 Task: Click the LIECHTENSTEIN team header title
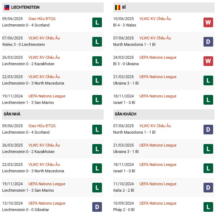(25, 7)
